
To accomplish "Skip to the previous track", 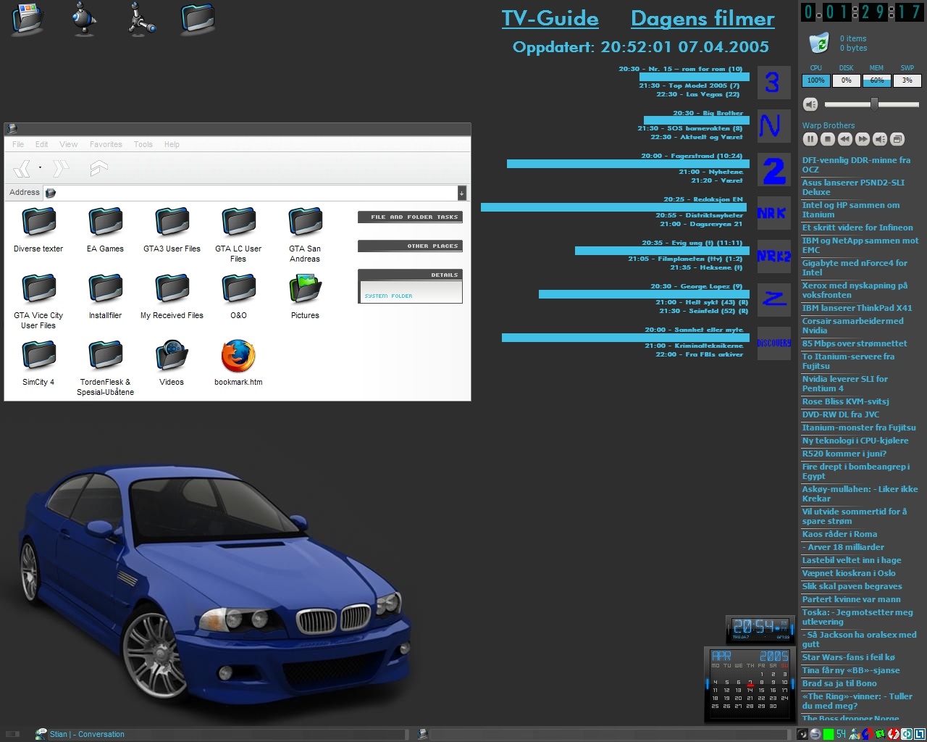I will tap(845, 139).
